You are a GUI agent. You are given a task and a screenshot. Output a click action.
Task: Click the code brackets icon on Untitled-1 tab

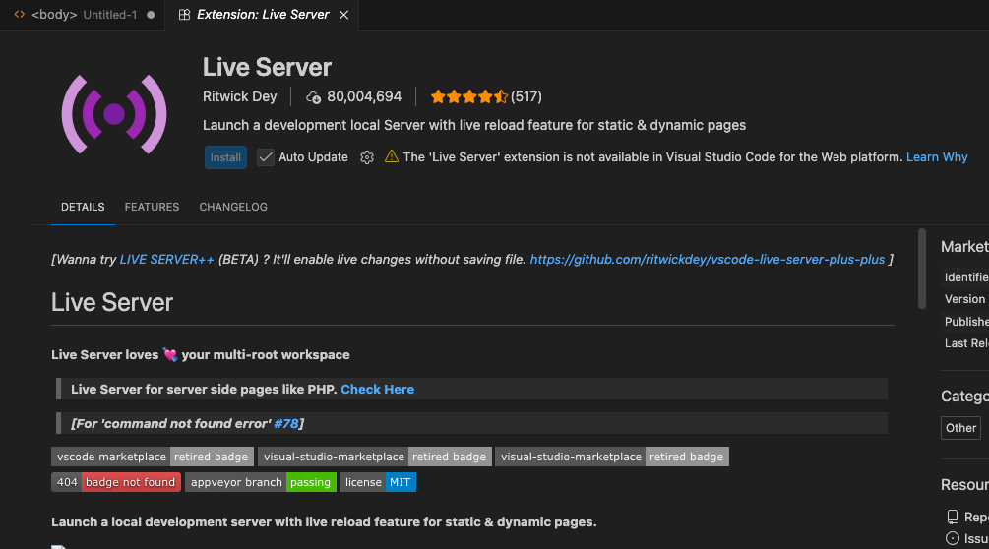(x=20, y=14)
